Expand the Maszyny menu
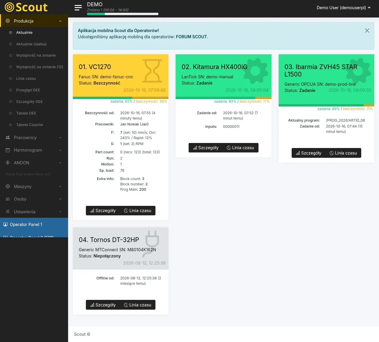The image size is (379, 342). point(60,187)
